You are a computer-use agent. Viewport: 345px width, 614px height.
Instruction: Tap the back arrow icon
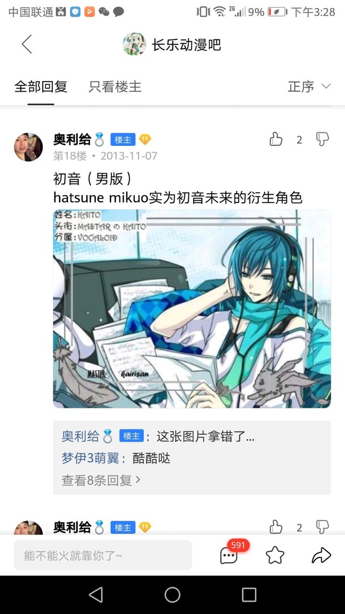point(26,44)
